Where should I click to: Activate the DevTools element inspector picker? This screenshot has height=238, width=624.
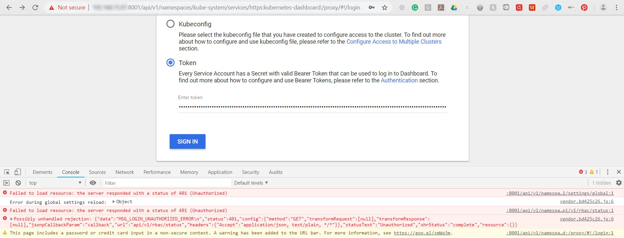click(x=7, y=172)
